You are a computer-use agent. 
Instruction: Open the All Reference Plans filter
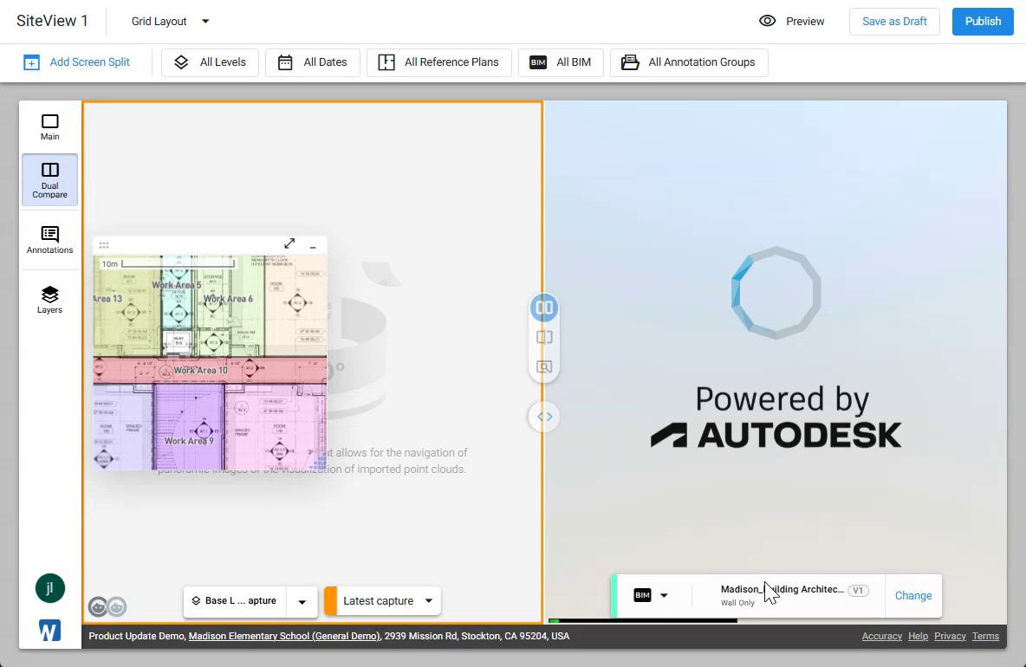(439, 62)
